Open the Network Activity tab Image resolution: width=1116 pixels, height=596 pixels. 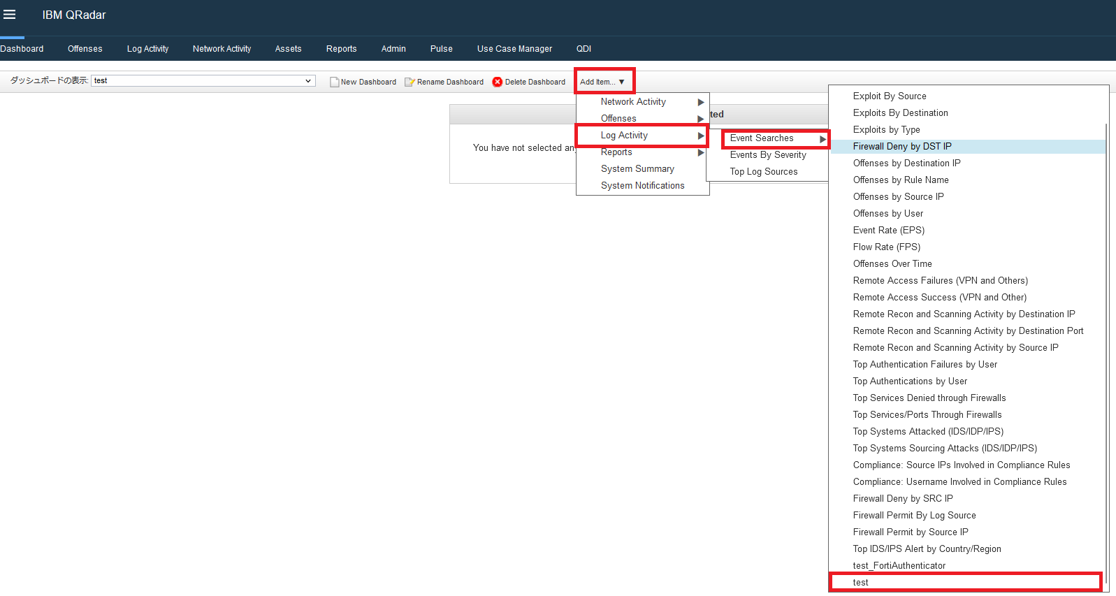(222, 49)
